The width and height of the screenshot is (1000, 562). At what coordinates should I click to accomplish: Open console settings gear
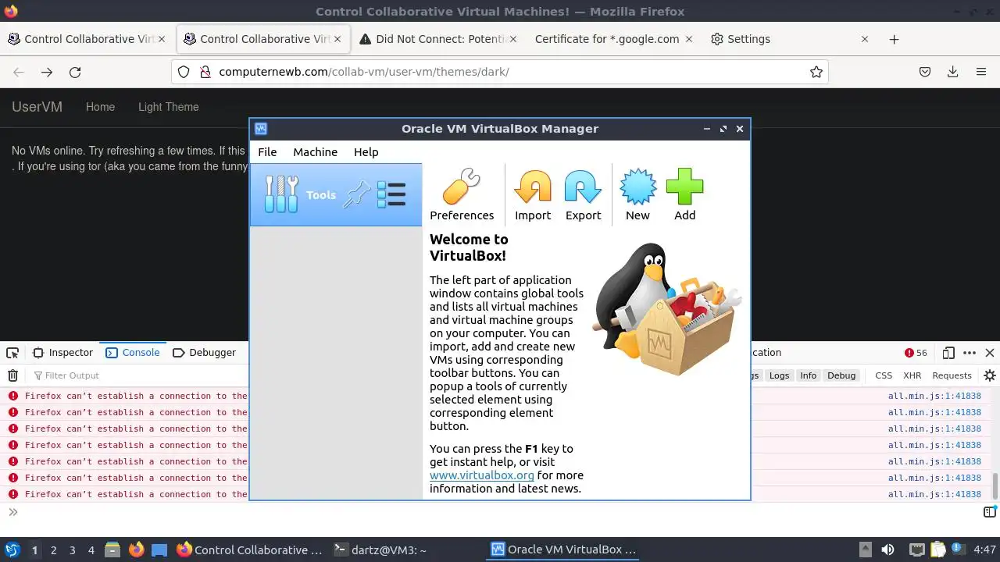[989, 375]
